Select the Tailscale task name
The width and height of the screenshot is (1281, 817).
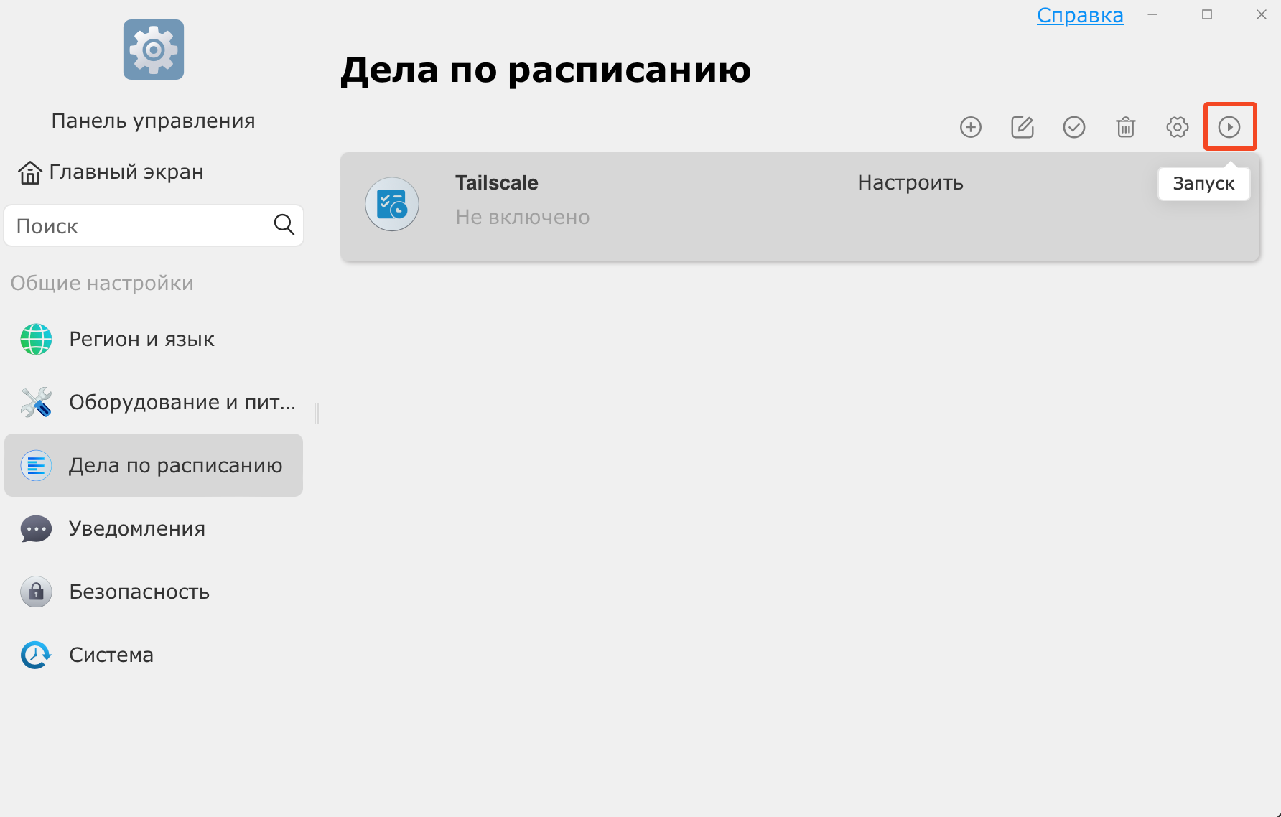(497, 183)
